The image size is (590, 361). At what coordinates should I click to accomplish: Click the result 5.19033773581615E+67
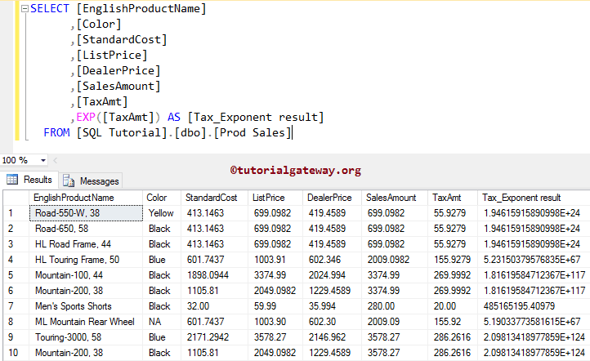pyautogui.click(x=534, y=322)
